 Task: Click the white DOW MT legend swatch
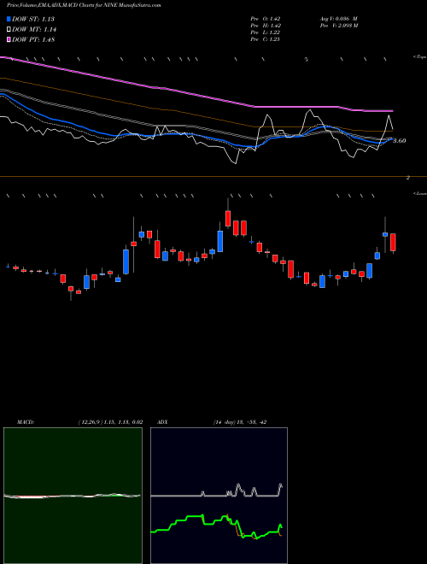point(9,30)
